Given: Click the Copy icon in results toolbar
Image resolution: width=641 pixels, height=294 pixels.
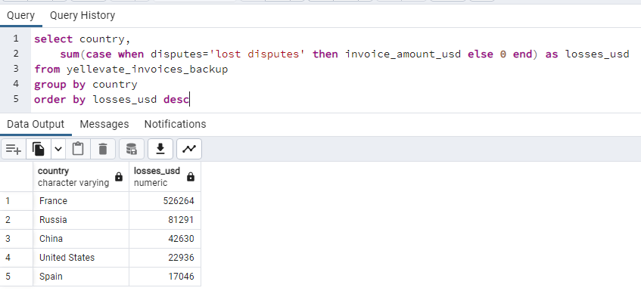Looking at the screenshot, I should 39,149.
